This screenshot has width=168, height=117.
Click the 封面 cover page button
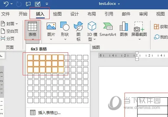[9, 24]
